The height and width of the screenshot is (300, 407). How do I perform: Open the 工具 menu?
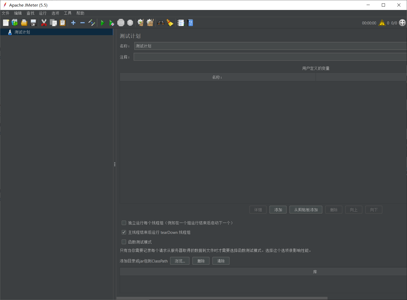(x=68, y=13)
